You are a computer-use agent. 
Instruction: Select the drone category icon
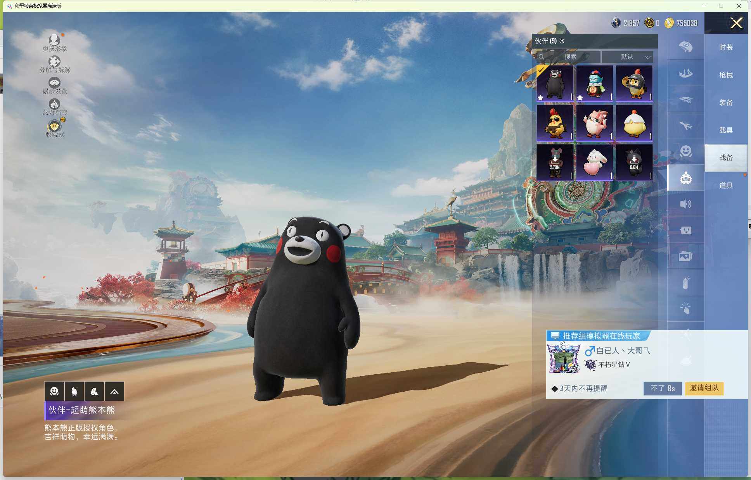685,99
